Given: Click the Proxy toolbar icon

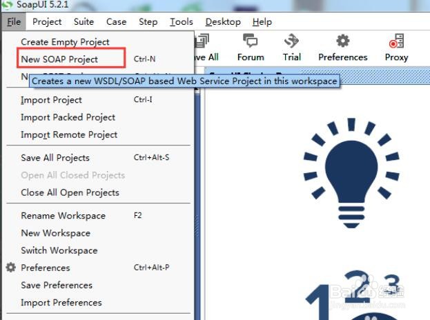Looking at the screenshot, I should click(397, 47).
